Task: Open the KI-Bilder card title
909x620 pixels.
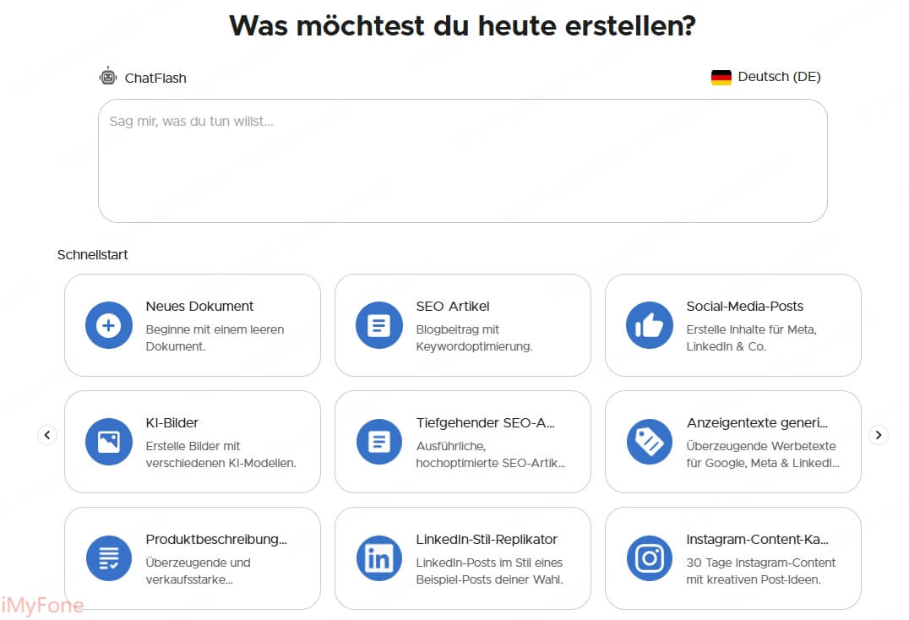Action: coord(172,423)
